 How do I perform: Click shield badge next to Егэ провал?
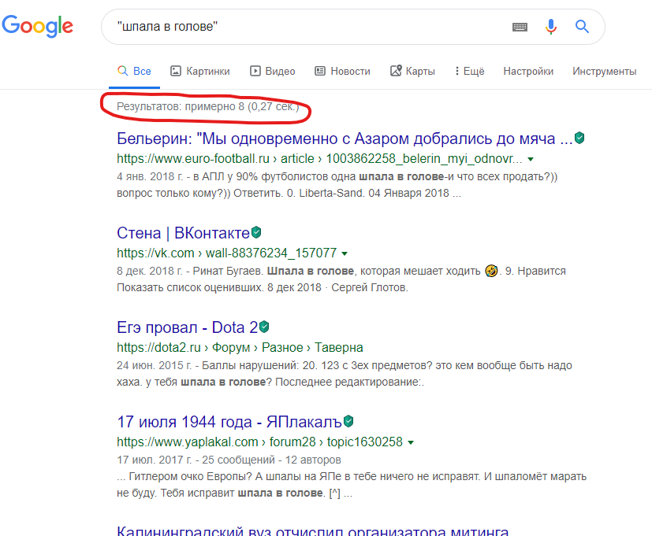click(x=265, y=326)
